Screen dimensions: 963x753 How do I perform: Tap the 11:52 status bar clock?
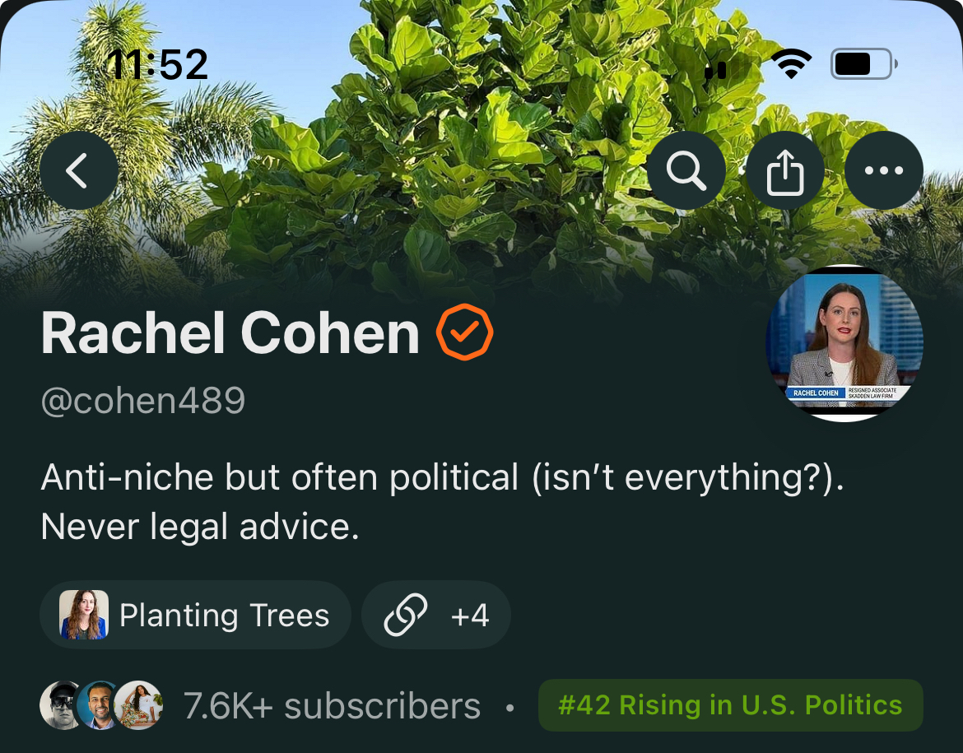point(157,64)
